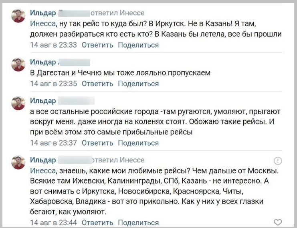Open the Ильдар name on first comment

(43, 13)
